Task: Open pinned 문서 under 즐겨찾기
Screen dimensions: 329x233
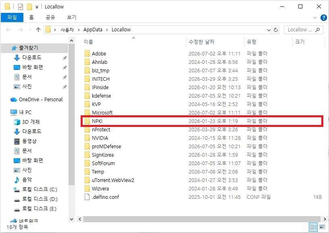Action: coord(27,77)
